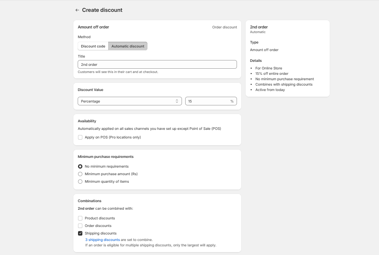Viewport: 379px width, 255px height.
Task: Check the Product discounts combination box
Action: coord(80,218)
